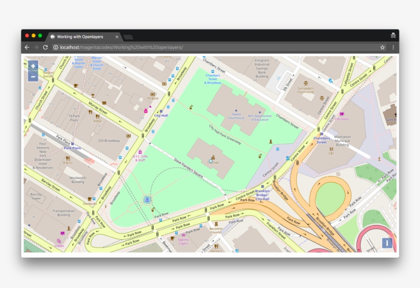Click the Tweed Courthouse building label
This screenshot has height=288, width=420.
coord(236,116)
